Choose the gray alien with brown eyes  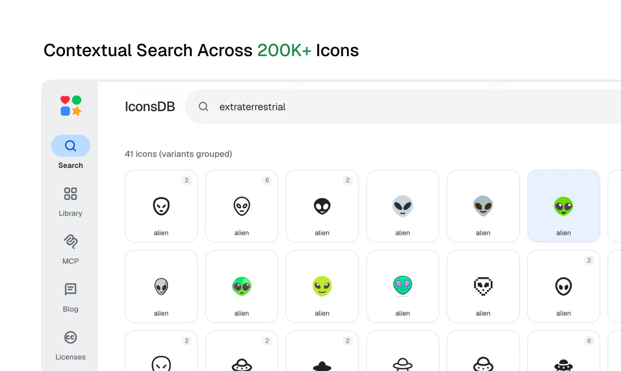[483, 206]
